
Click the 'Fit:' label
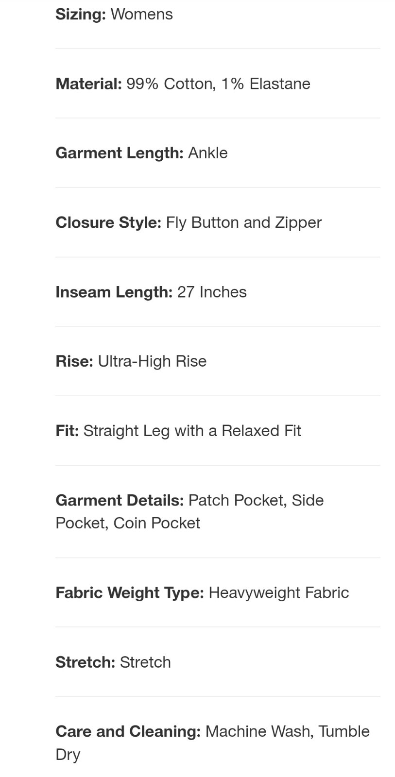click(x=67, y=431)
